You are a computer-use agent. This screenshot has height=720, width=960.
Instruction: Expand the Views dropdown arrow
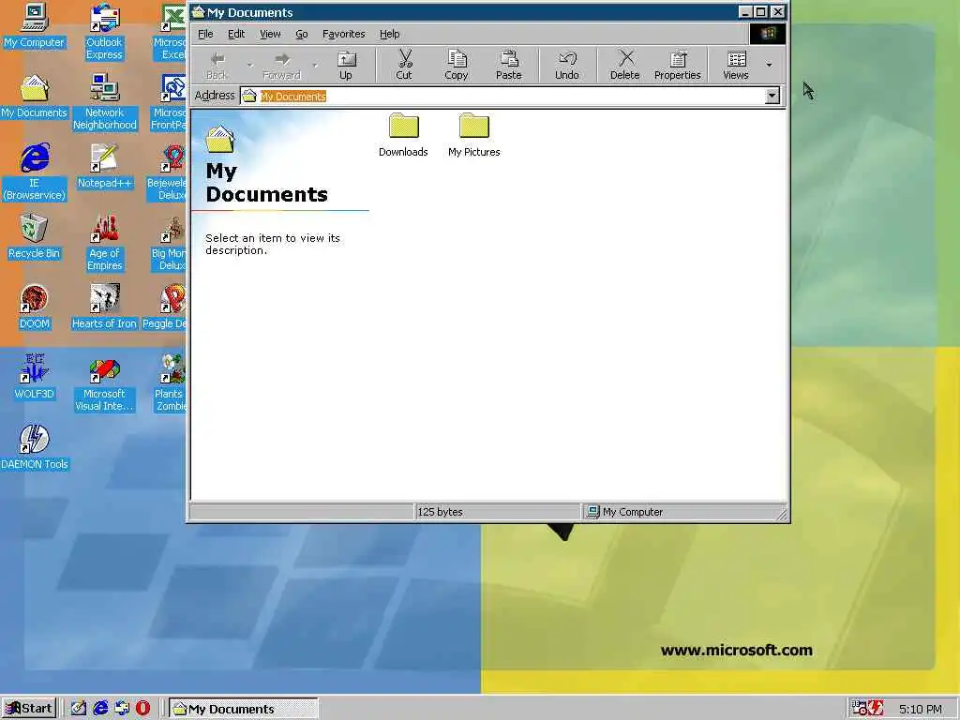pos(769,65)
